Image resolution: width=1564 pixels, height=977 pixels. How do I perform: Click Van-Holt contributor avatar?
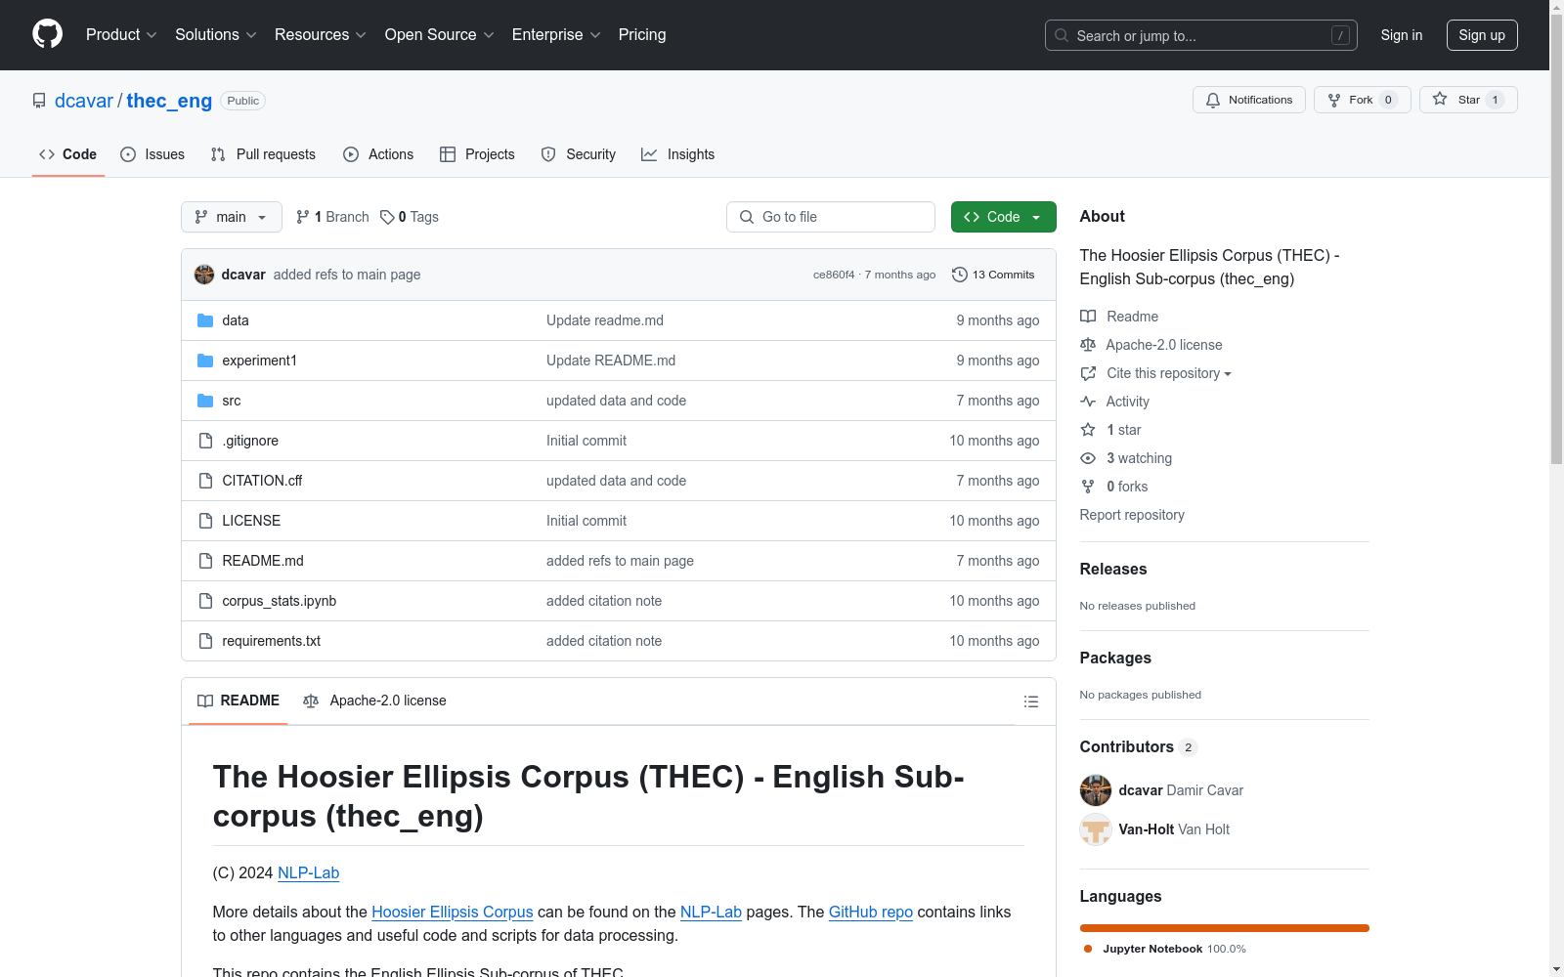pos(1096,829)
